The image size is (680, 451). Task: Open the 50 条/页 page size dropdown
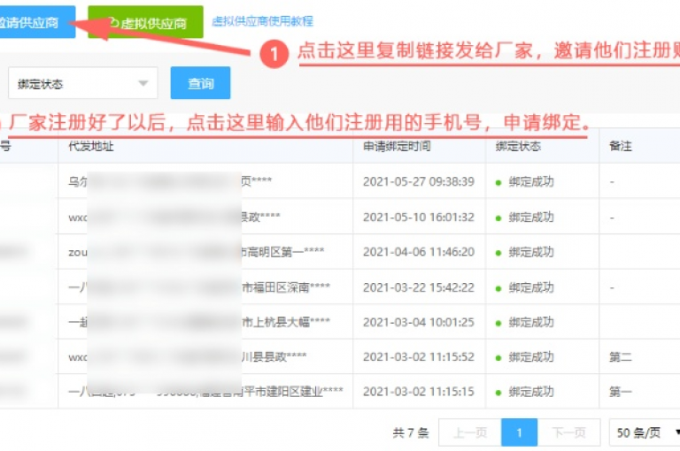645,432
